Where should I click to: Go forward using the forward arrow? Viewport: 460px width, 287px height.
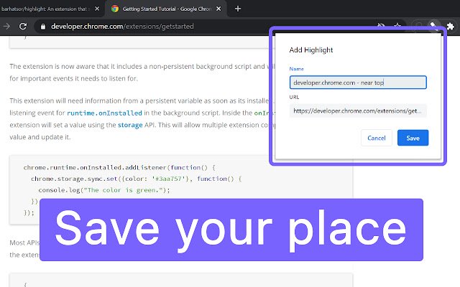[6, 27]
